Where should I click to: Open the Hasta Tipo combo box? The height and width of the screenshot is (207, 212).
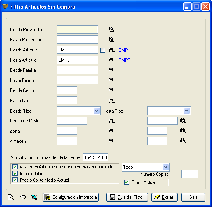[x=187, y=111]
